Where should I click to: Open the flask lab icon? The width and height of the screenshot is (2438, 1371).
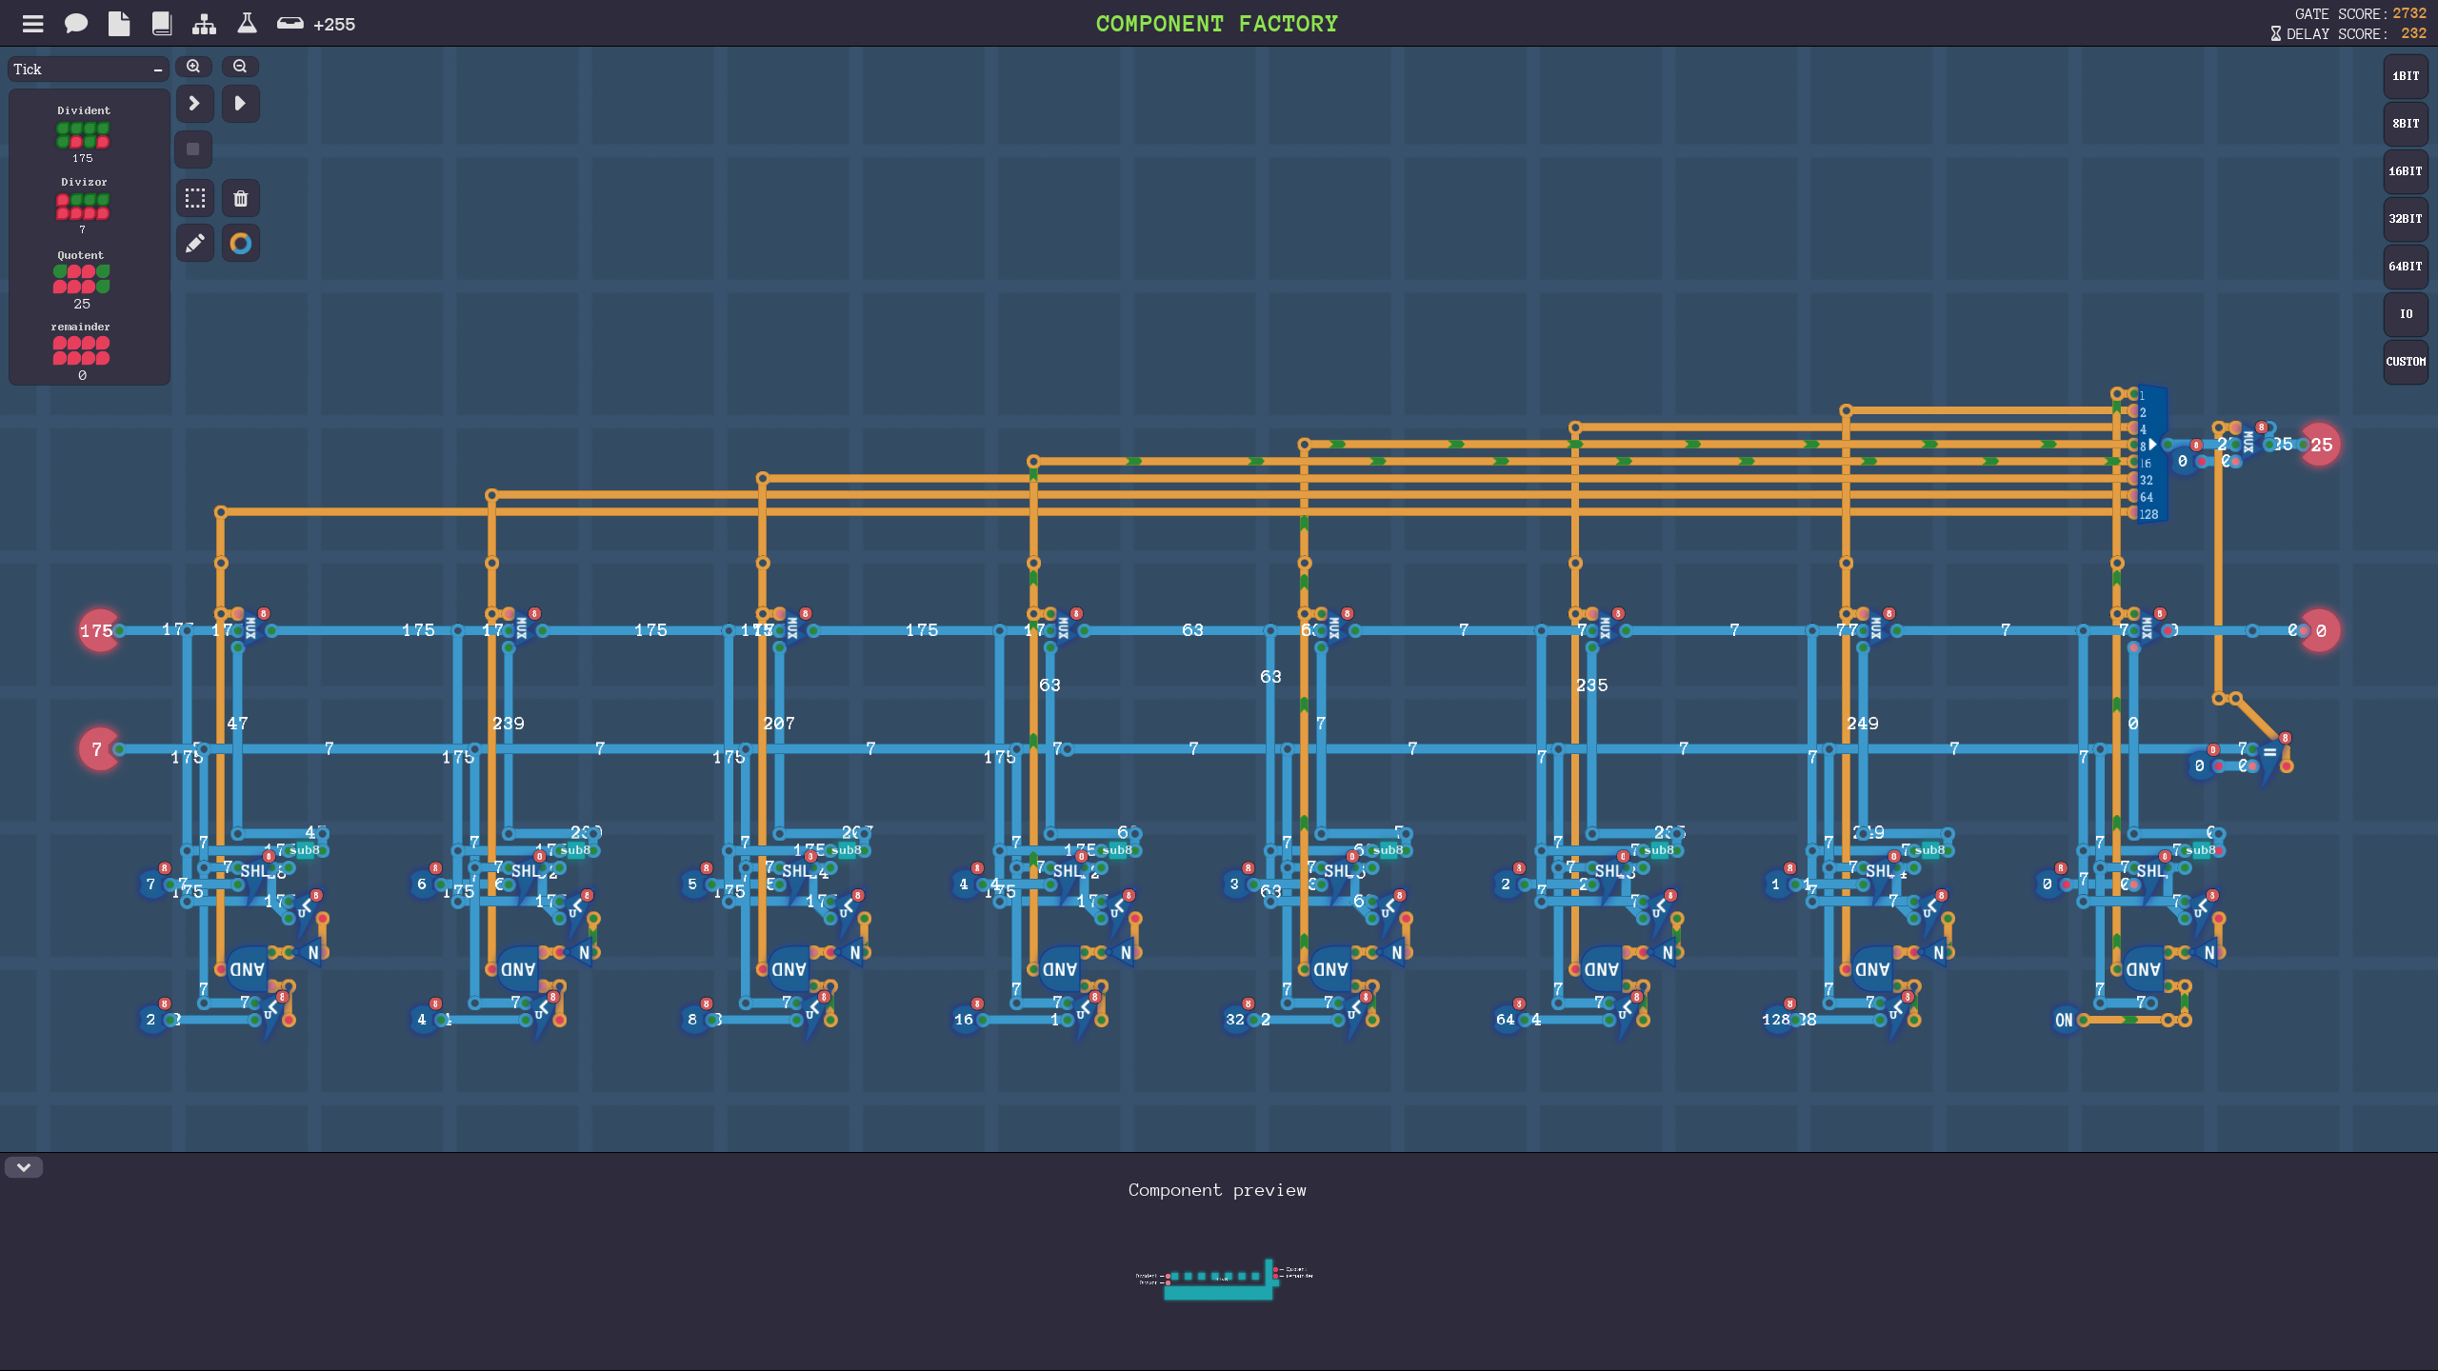[247, 24]
